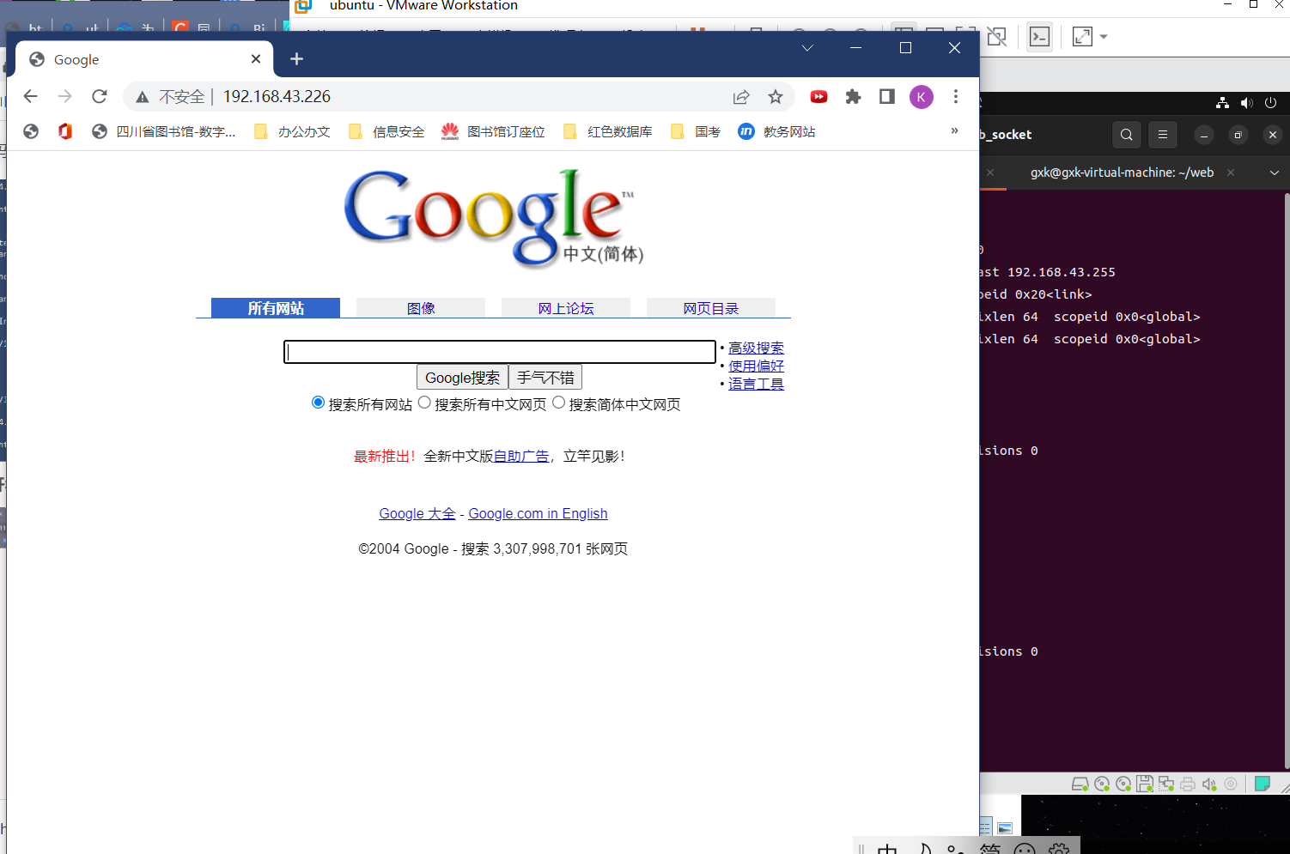
Task: Click VMware's printer status icon
Action: pyautogui.click(x=1188, y=784)
